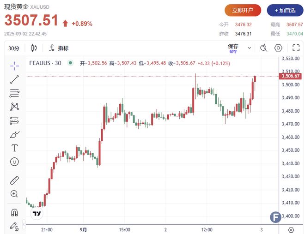Screen dimensions: 305x234
Task: Click the 立即开户 button
Action: click(x=243, y=10)
